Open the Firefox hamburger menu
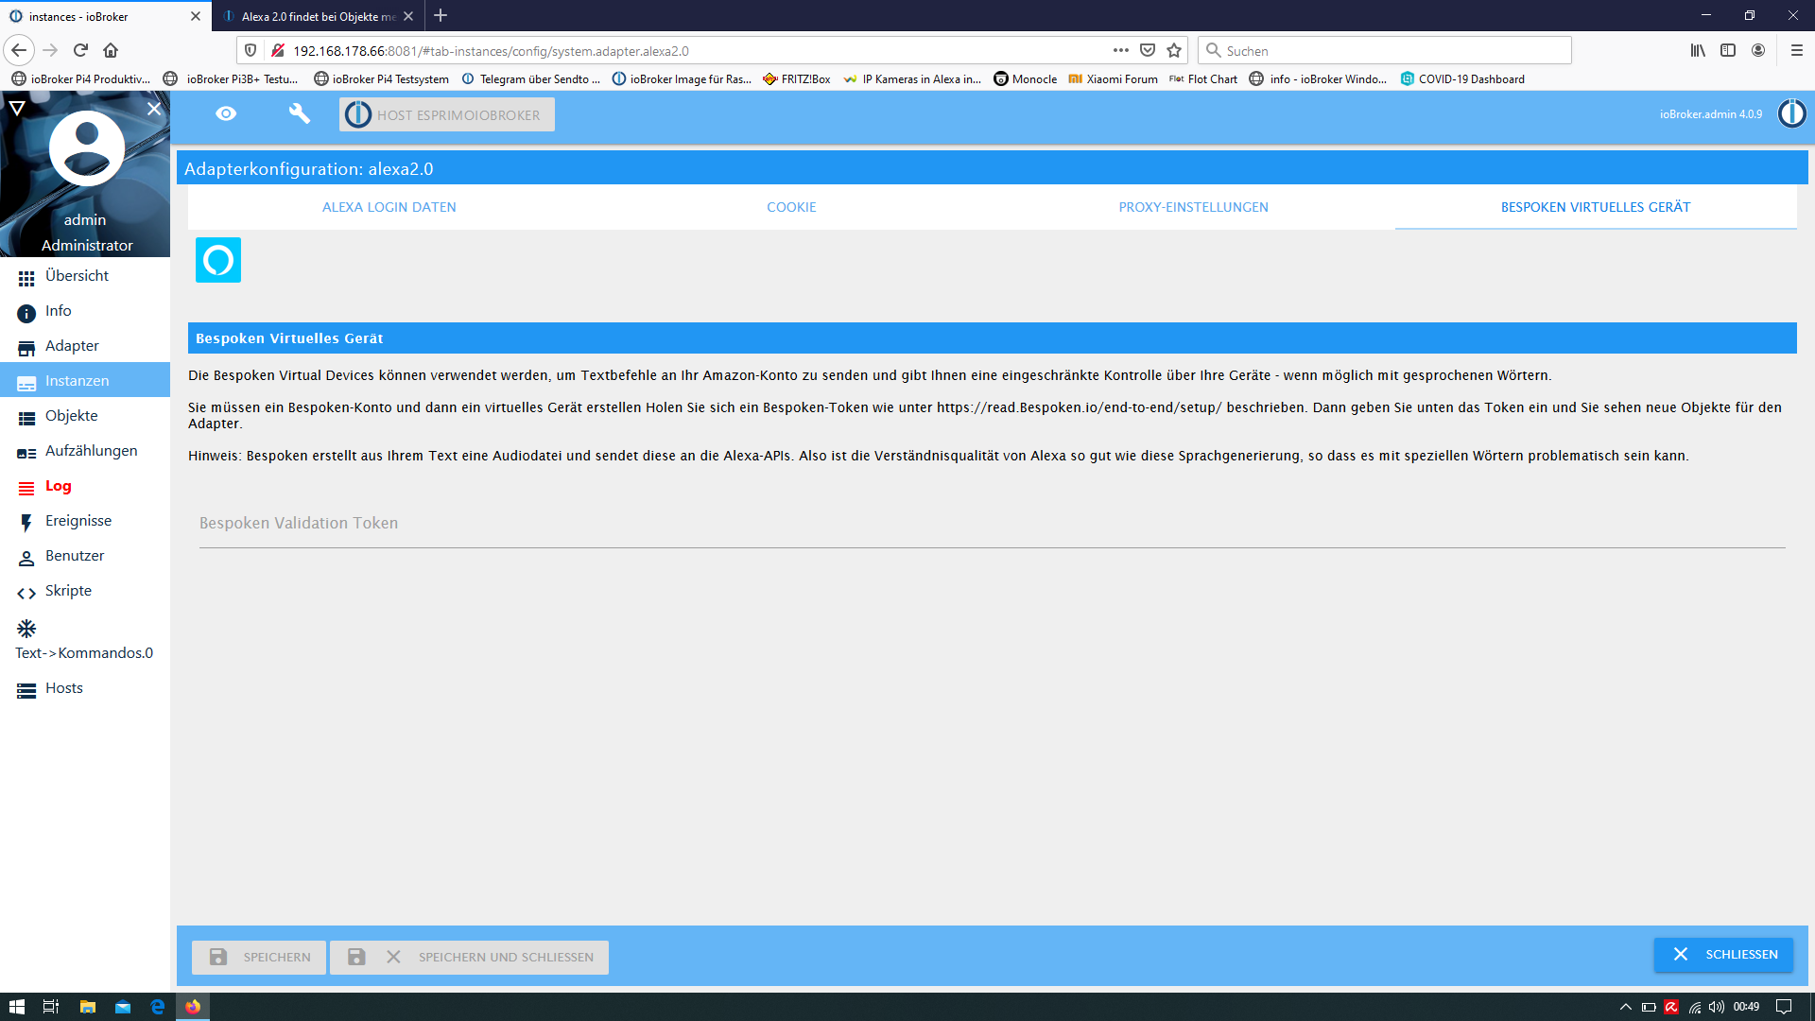This screenshot has width=1815, height=1021. click(1796, 50)
